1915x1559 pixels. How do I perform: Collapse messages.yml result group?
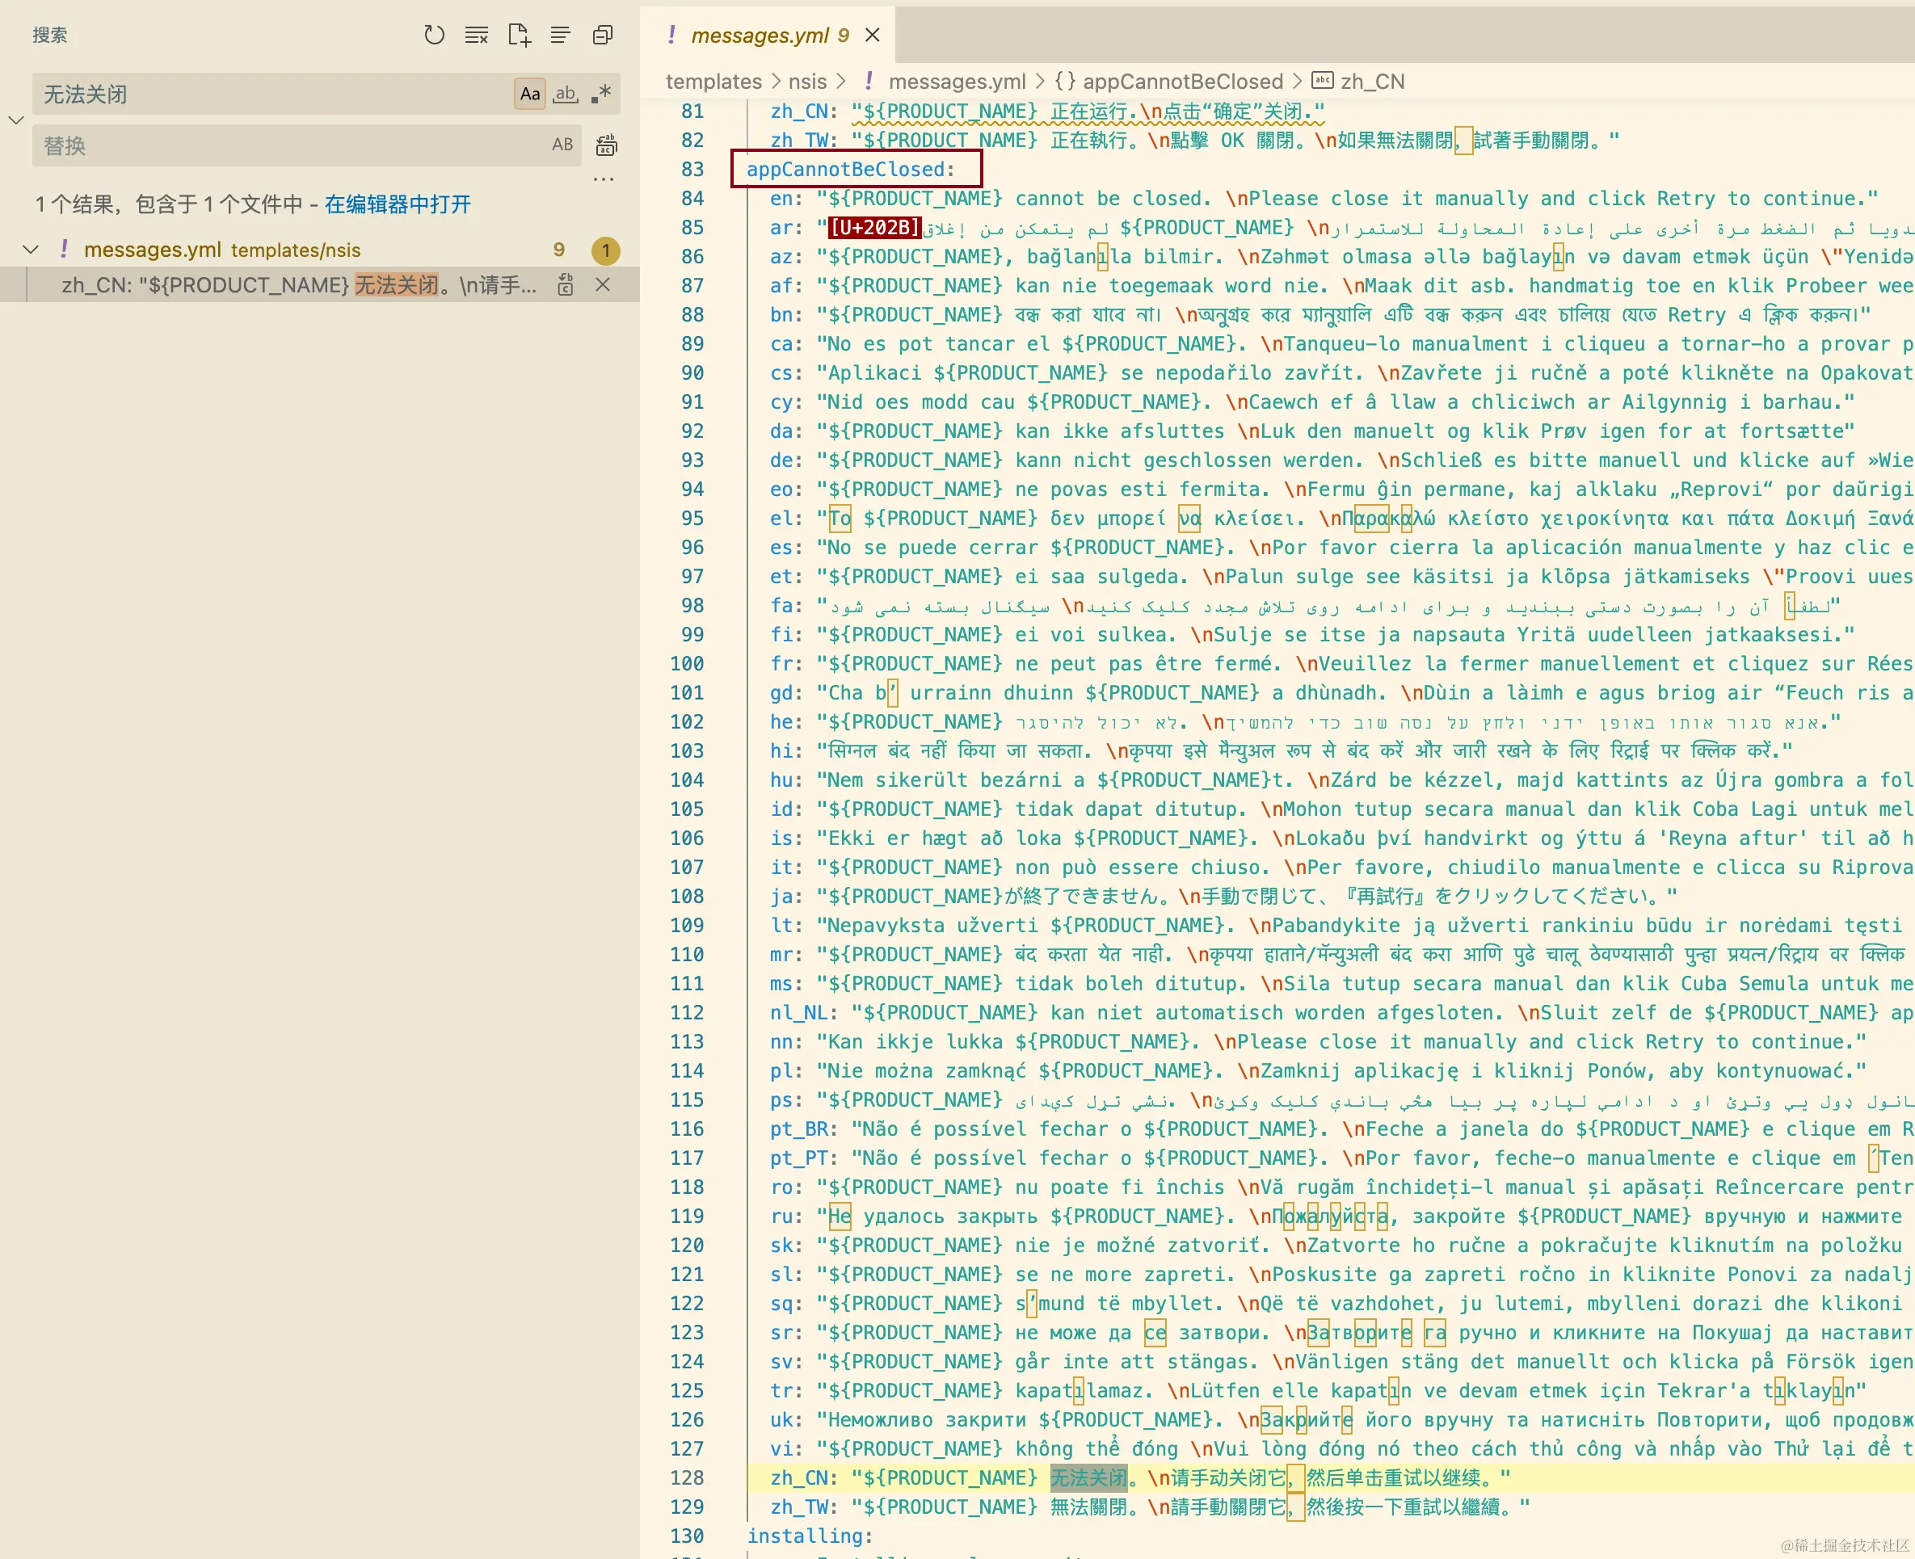pos(32,250)
